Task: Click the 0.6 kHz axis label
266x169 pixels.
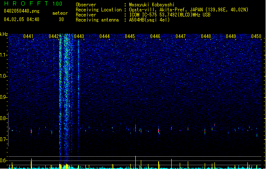Action: [x=4, y=161]
